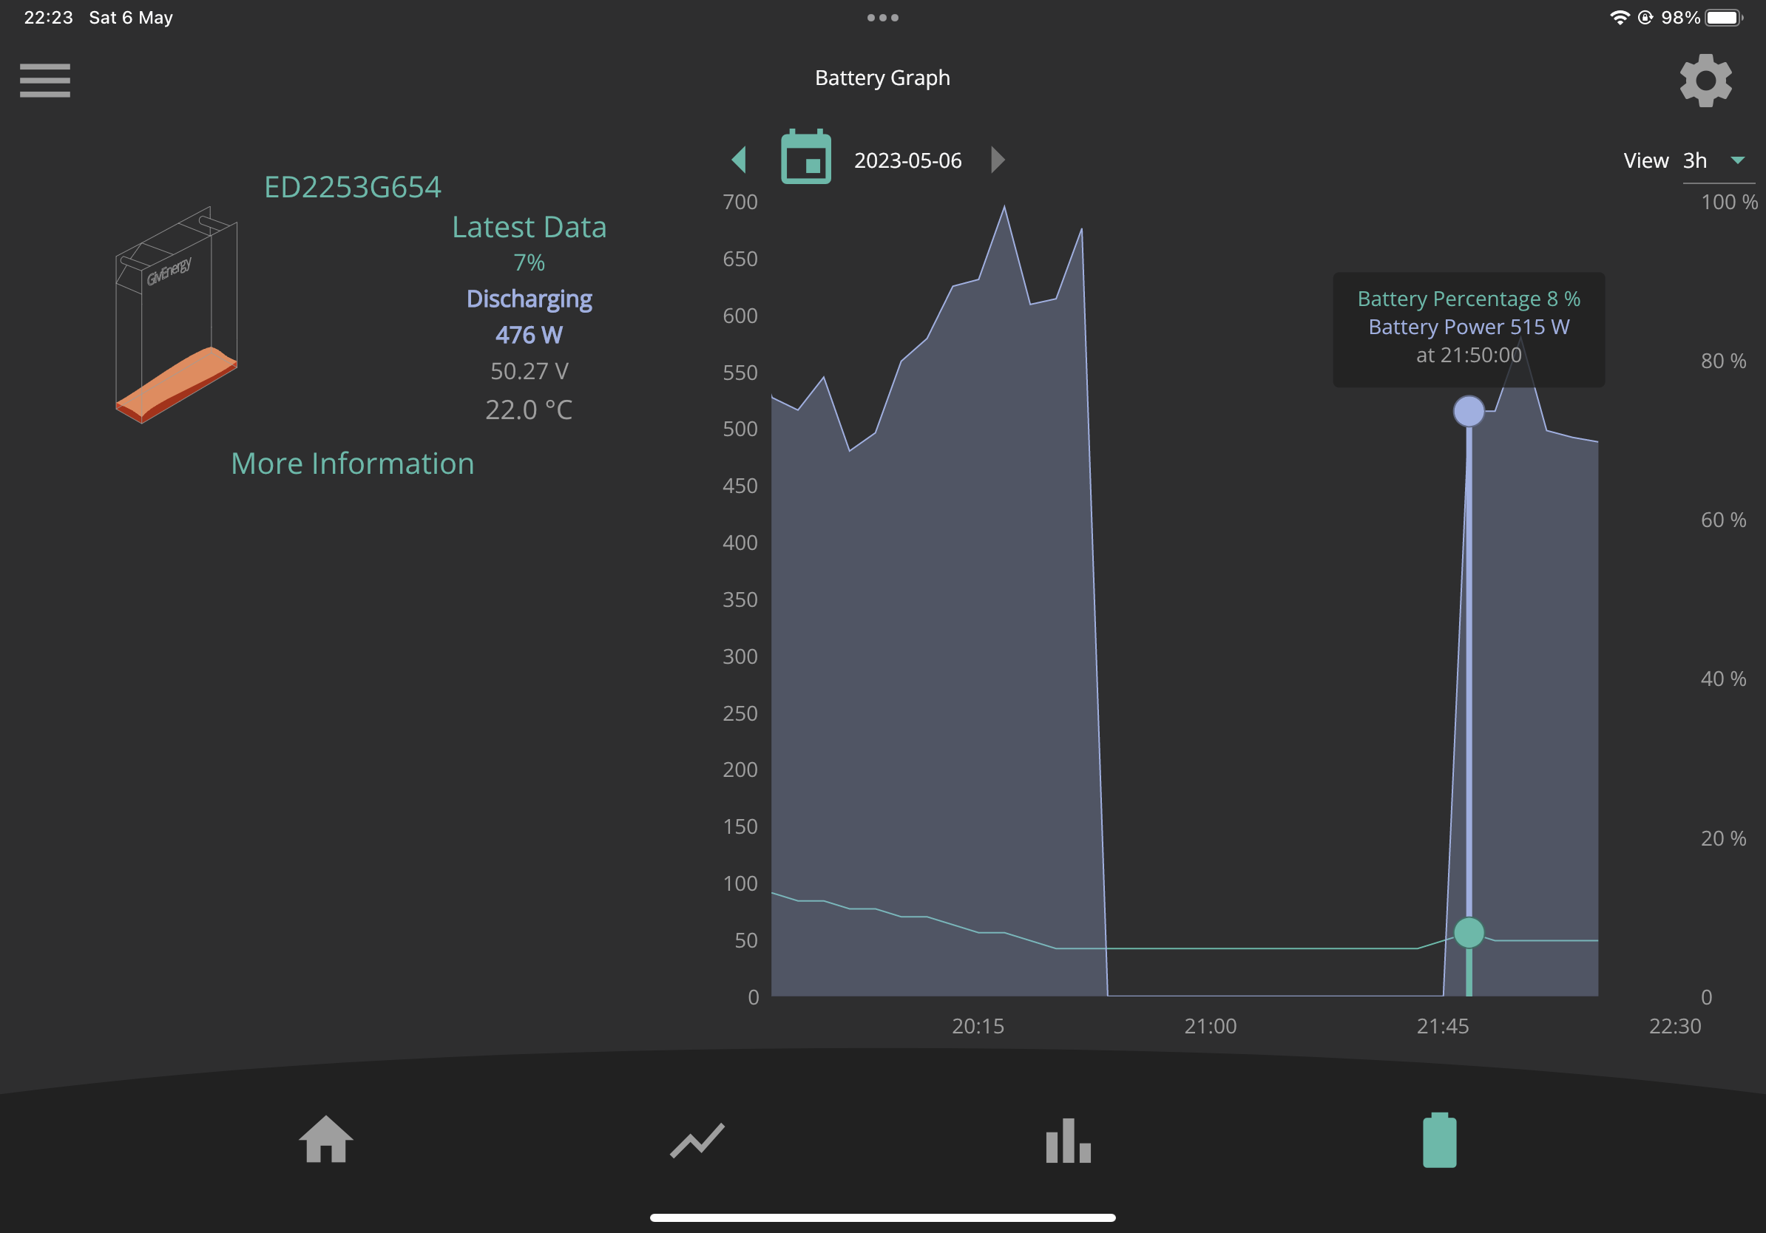1766x1233 pixels.
Task: Open the Home tab icon
Action: 326,1138
